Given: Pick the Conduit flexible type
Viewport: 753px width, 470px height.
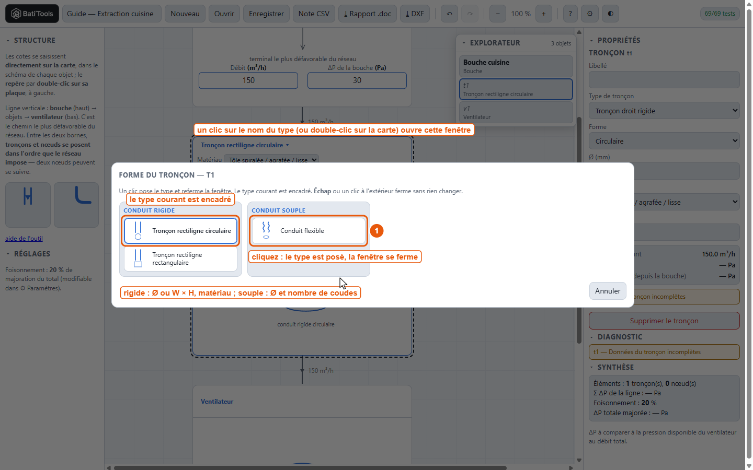Looking at the screenshot, I should click(x=309, y=230).
